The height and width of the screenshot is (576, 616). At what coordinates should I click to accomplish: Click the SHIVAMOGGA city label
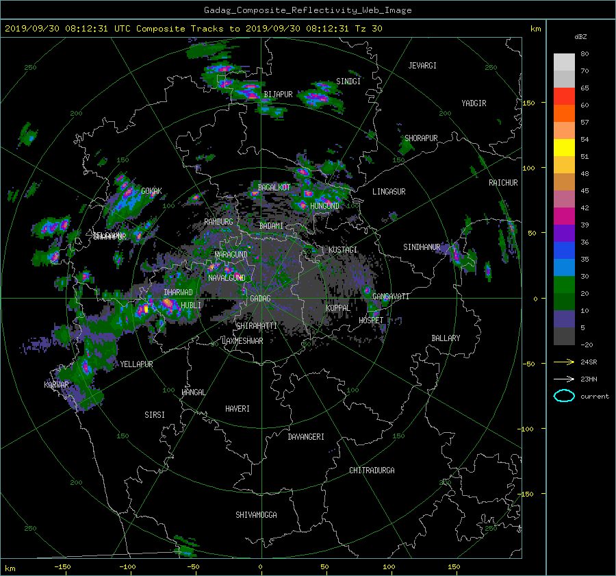coord(256,514)
